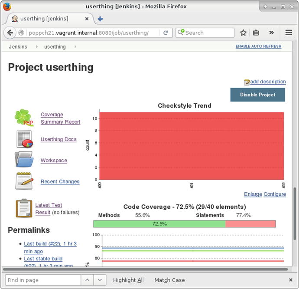The height and width of the screenshot is (289, 299).
Task: Open the Recent Changes link
Action: pos(60,181)
